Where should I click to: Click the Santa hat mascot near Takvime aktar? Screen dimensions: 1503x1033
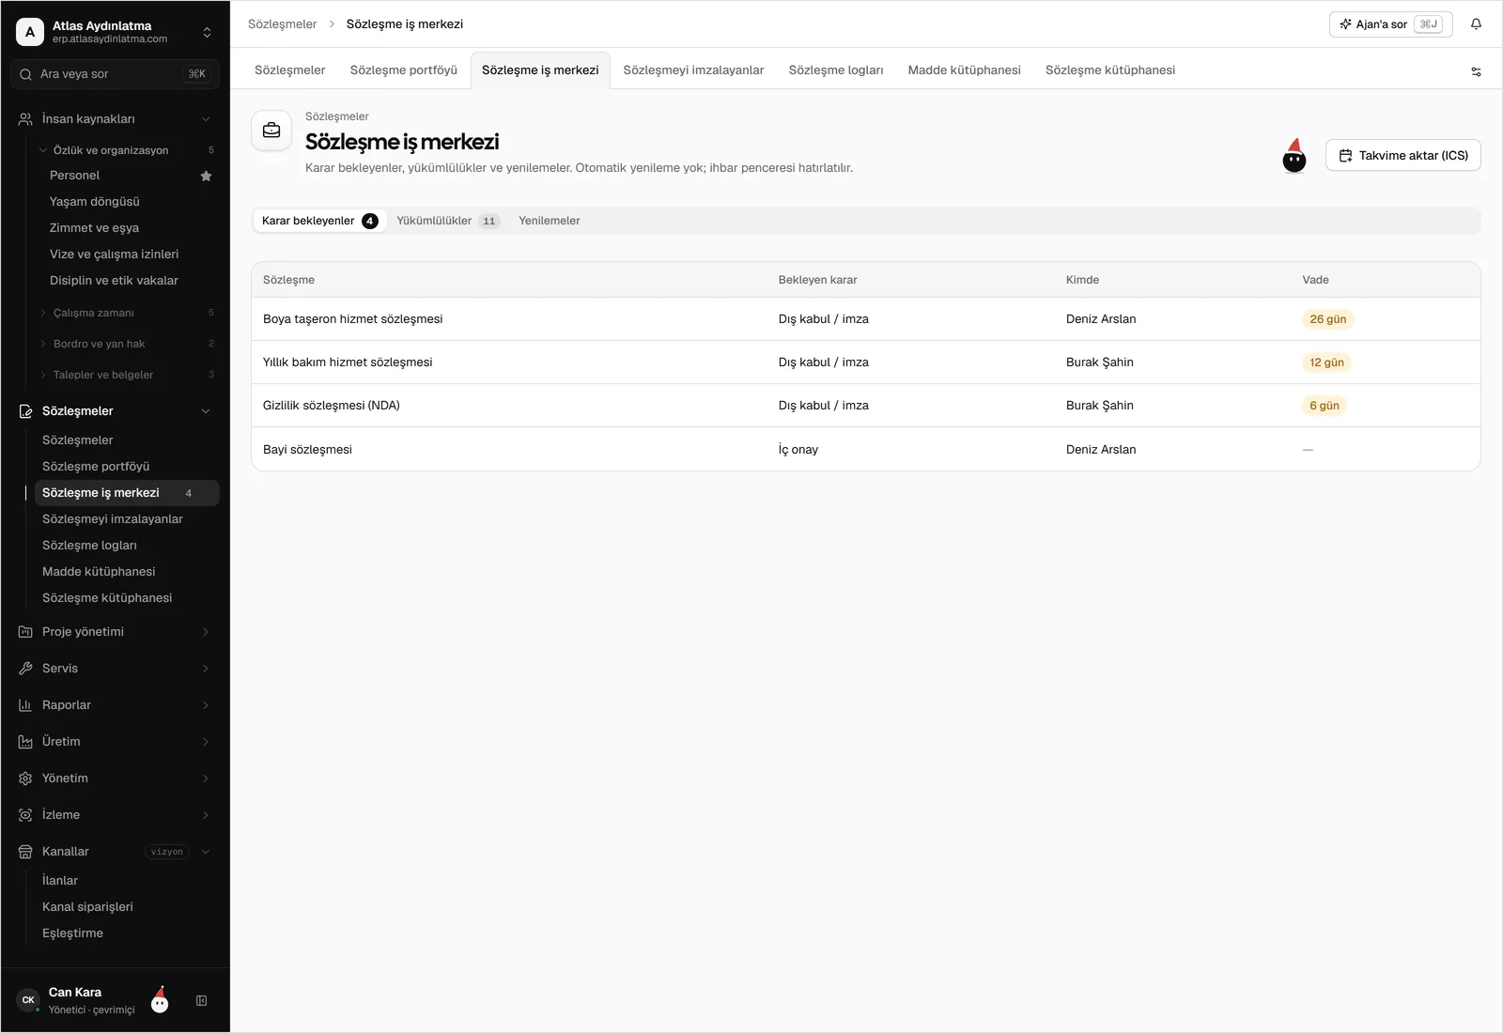click(1294, 156)
